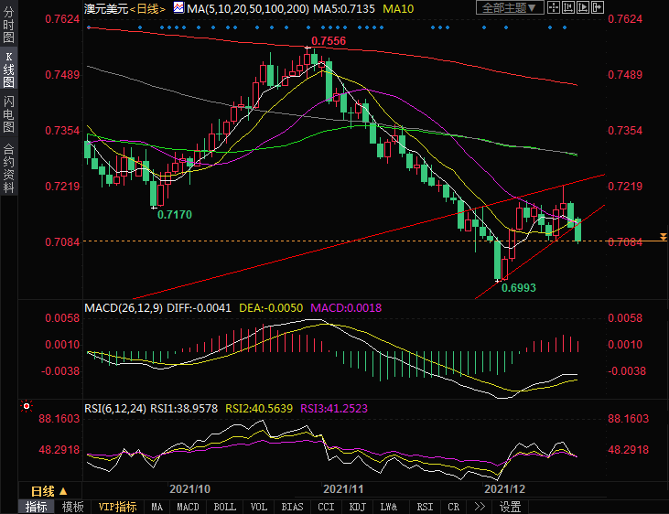Click the orange current-price marker on right axis
Screen dimensions: 669x514
663,238
